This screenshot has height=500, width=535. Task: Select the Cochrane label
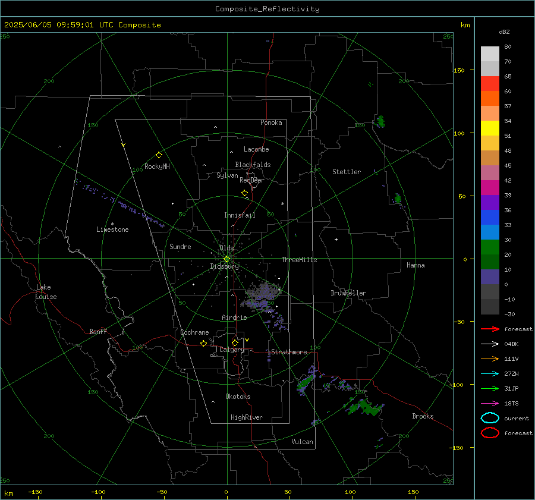pyautogui.click(x=194, y=332)
